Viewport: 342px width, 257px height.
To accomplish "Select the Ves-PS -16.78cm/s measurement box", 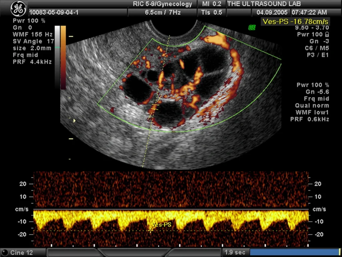I will pyautogui.click(x=295, y=22).
